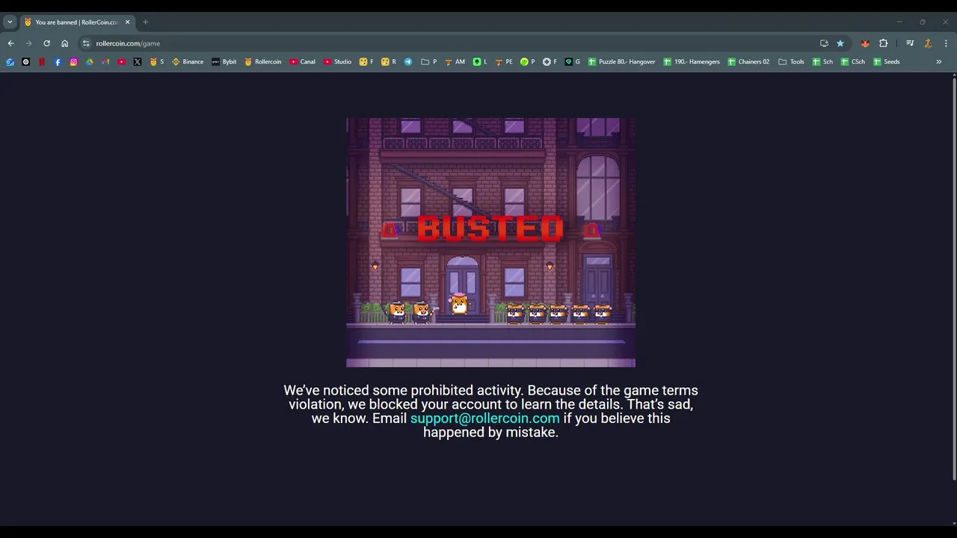Open a new tab with plus button
Image resolution: width=957 pixels, height=538 pixels.
[145, 22]
